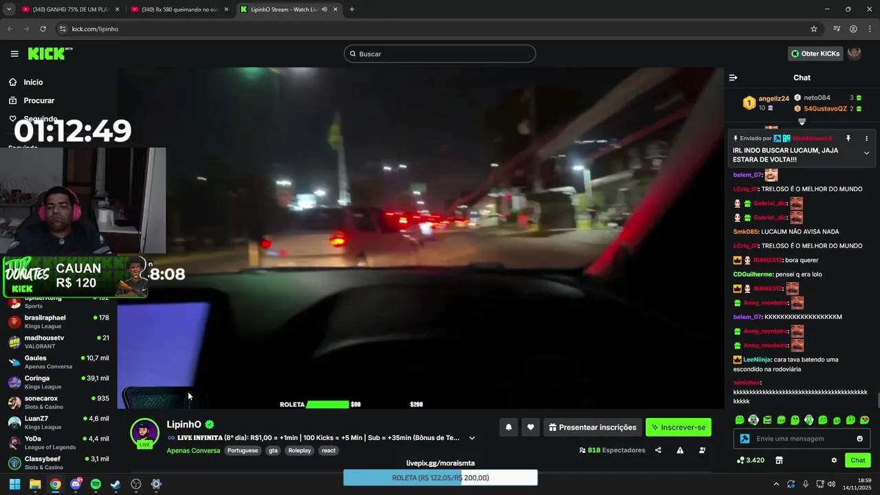Select the heart-eyes green emote
This screenshot has height=495, width=880.
click(864, 420)
